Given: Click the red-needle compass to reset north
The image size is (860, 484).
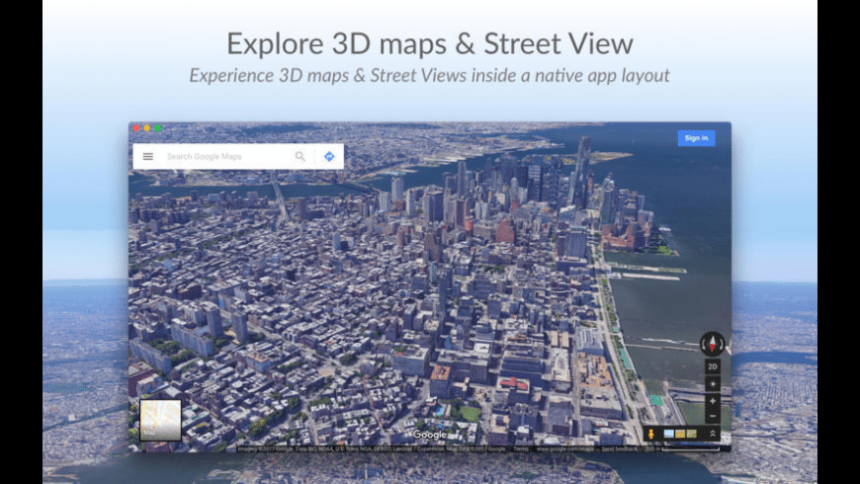Looking at the screenshot, I should (713, 344).
